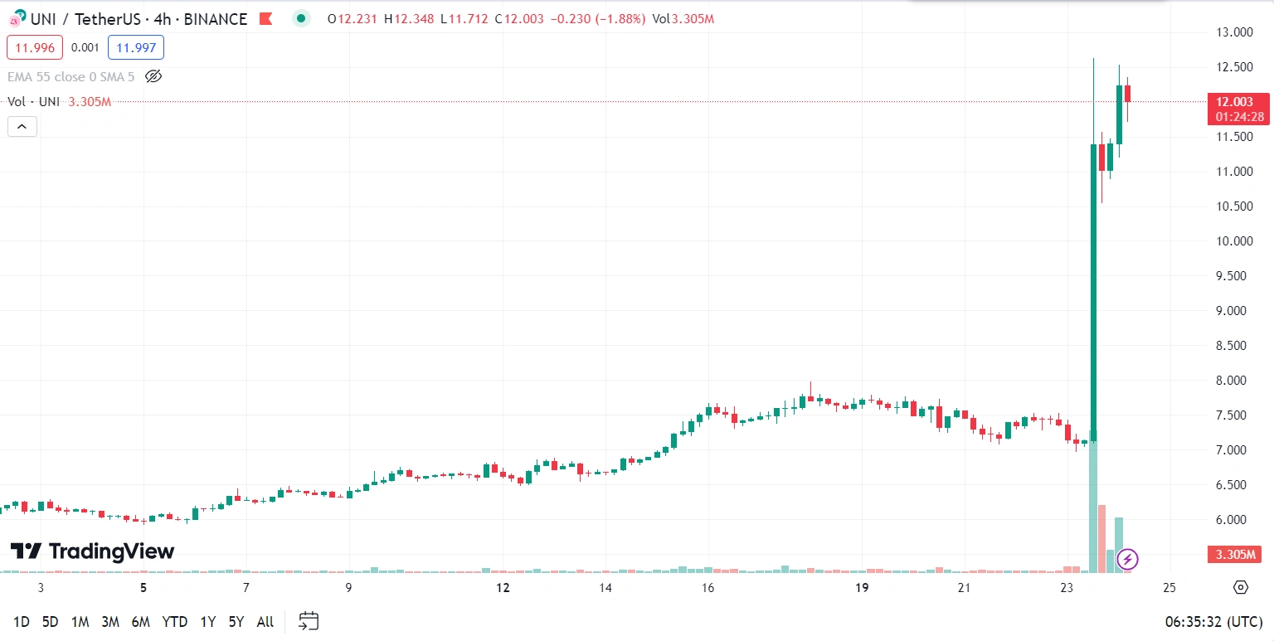This screenshot has width=1274, height=641.
Task: Click the date label 23 on time axis
Action: coord(1067,588)
